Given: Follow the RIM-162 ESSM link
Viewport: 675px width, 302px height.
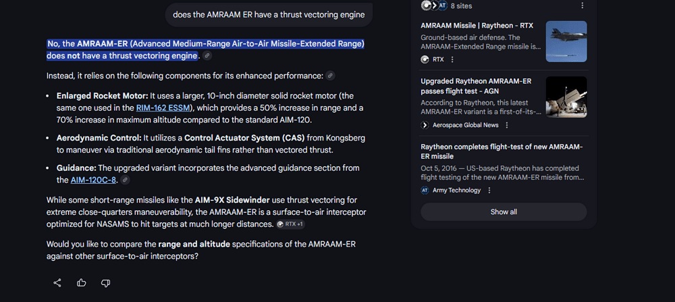Looking at the screenshot, I should coord(164,107).
